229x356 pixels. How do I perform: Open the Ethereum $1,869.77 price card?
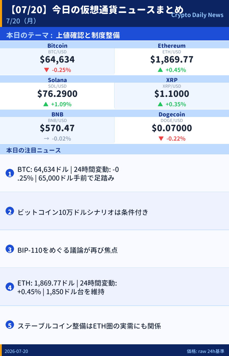point(172,58)
